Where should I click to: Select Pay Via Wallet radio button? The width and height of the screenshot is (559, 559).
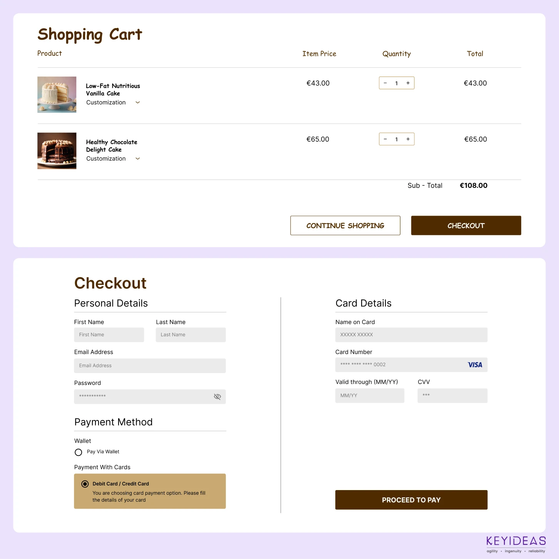point(79,452)
